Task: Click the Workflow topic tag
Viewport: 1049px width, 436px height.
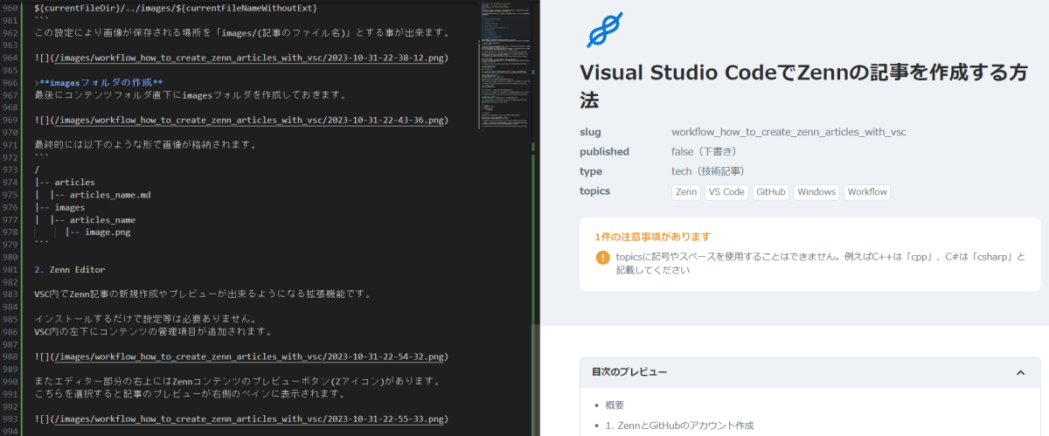Action: coord(867,192)
